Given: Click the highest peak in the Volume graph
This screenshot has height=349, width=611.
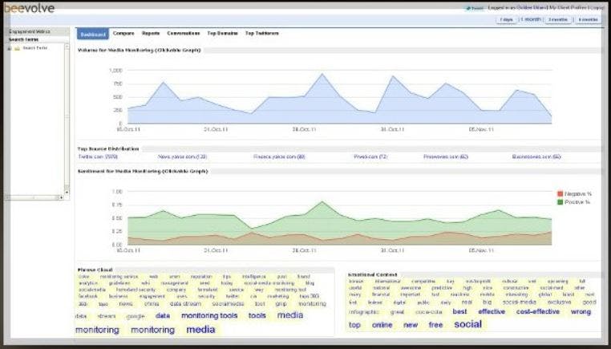Looking at the screenshot, I should click(322, 74).
